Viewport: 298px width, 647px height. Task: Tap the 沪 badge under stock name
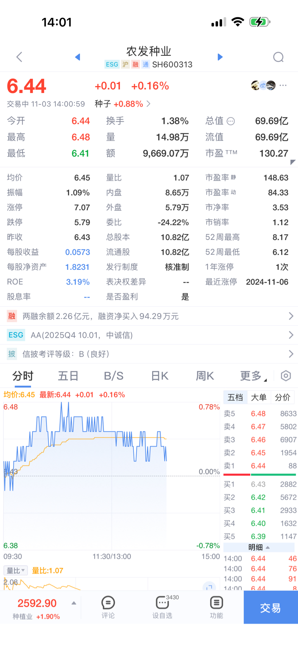[125, 64]
